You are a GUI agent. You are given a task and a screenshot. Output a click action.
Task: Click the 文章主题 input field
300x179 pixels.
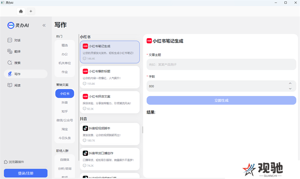click(x=221, y=64)
